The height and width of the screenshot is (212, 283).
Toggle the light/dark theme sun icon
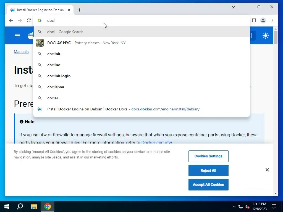266,36
